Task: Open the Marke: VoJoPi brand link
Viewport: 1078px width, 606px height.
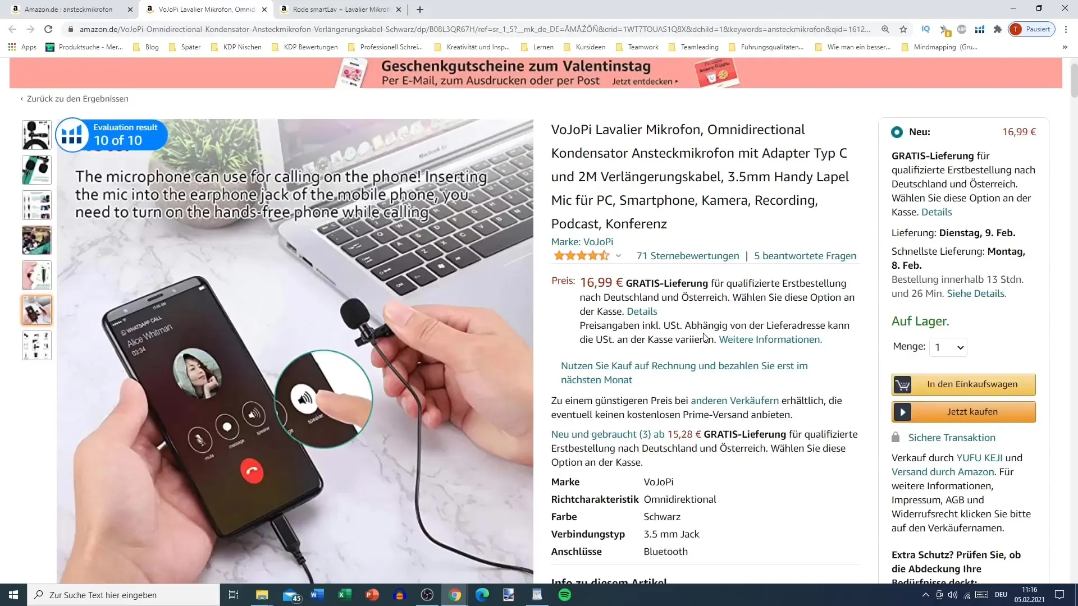Action: (582, 242)
